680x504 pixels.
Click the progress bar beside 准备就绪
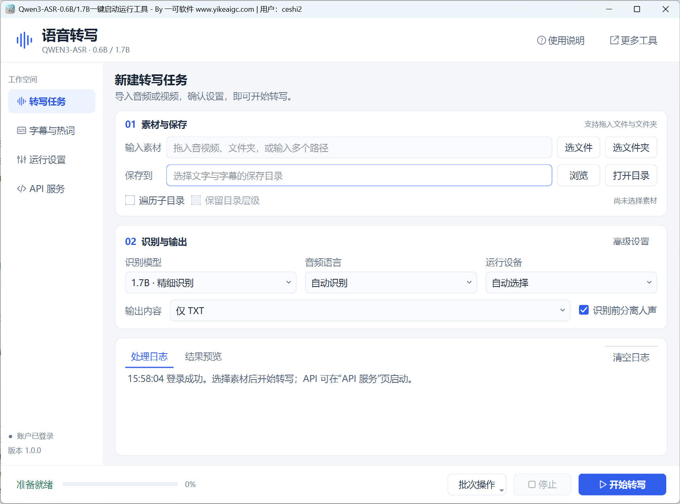click(x=120, y=484)
